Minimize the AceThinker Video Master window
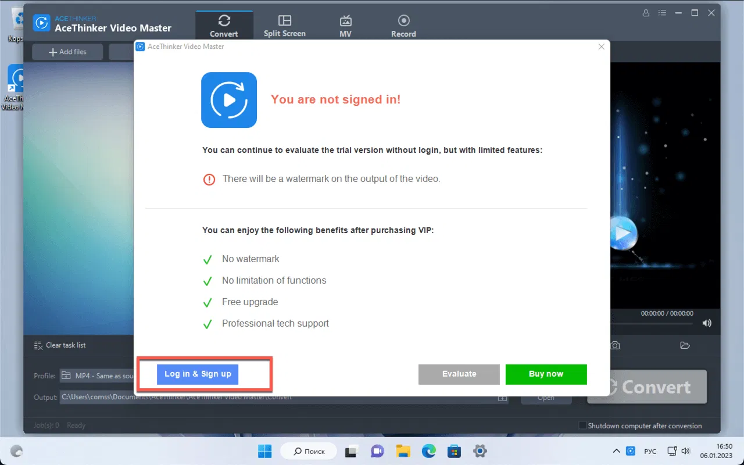The height and width of the screenshot is (465, 744). point(678,13)
